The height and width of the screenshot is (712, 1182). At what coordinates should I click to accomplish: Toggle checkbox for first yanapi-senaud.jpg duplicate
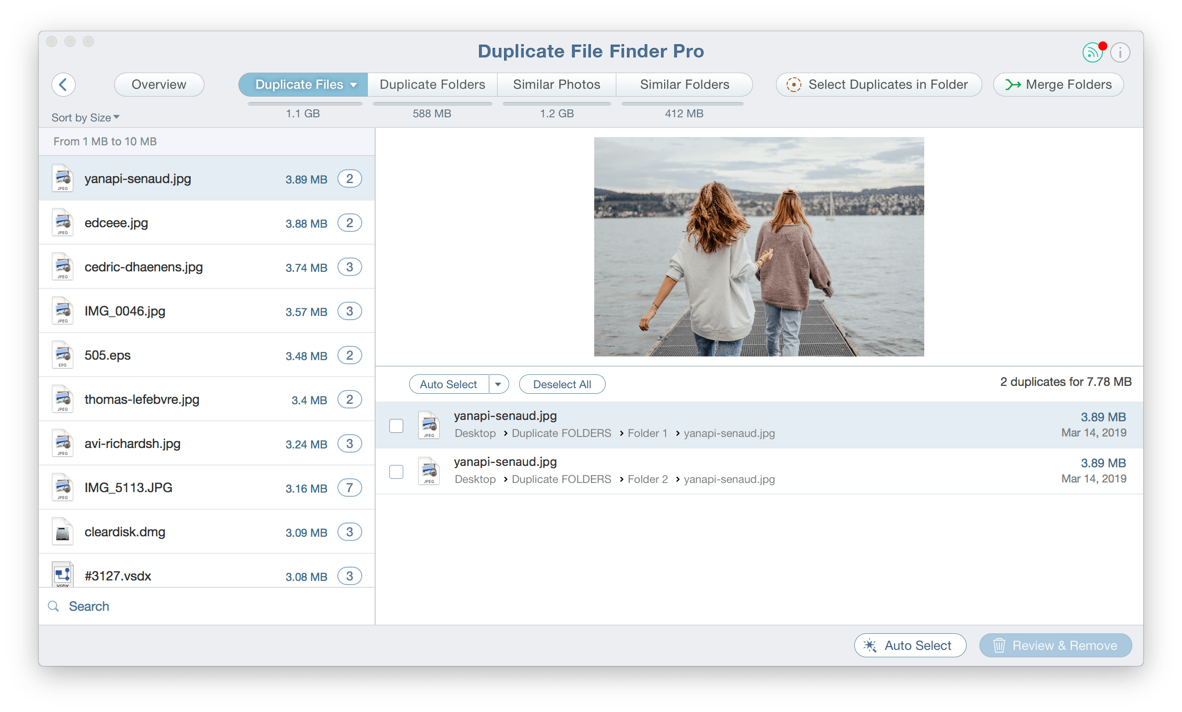tap(397, 426)
